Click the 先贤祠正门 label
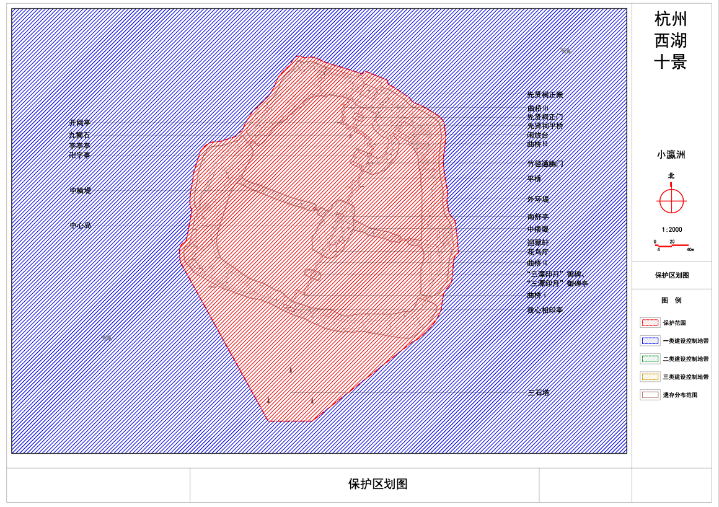 coord(545,117)
